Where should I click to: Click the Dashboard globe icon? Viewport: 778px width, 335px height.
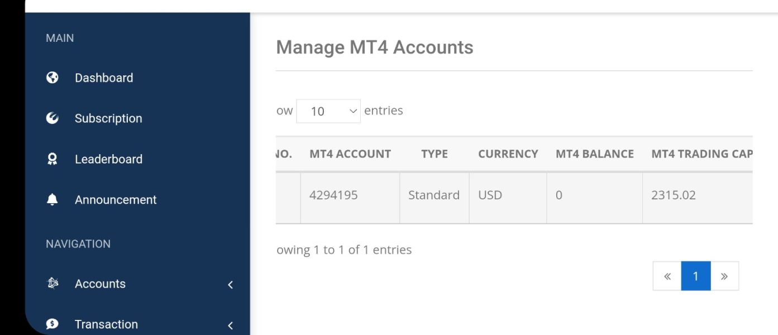click(52, 78)
